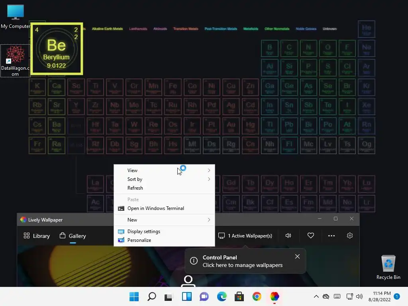Click the heart icon in Lively toolbar
This screenshot has width=408, height=306.
[311, 236]
